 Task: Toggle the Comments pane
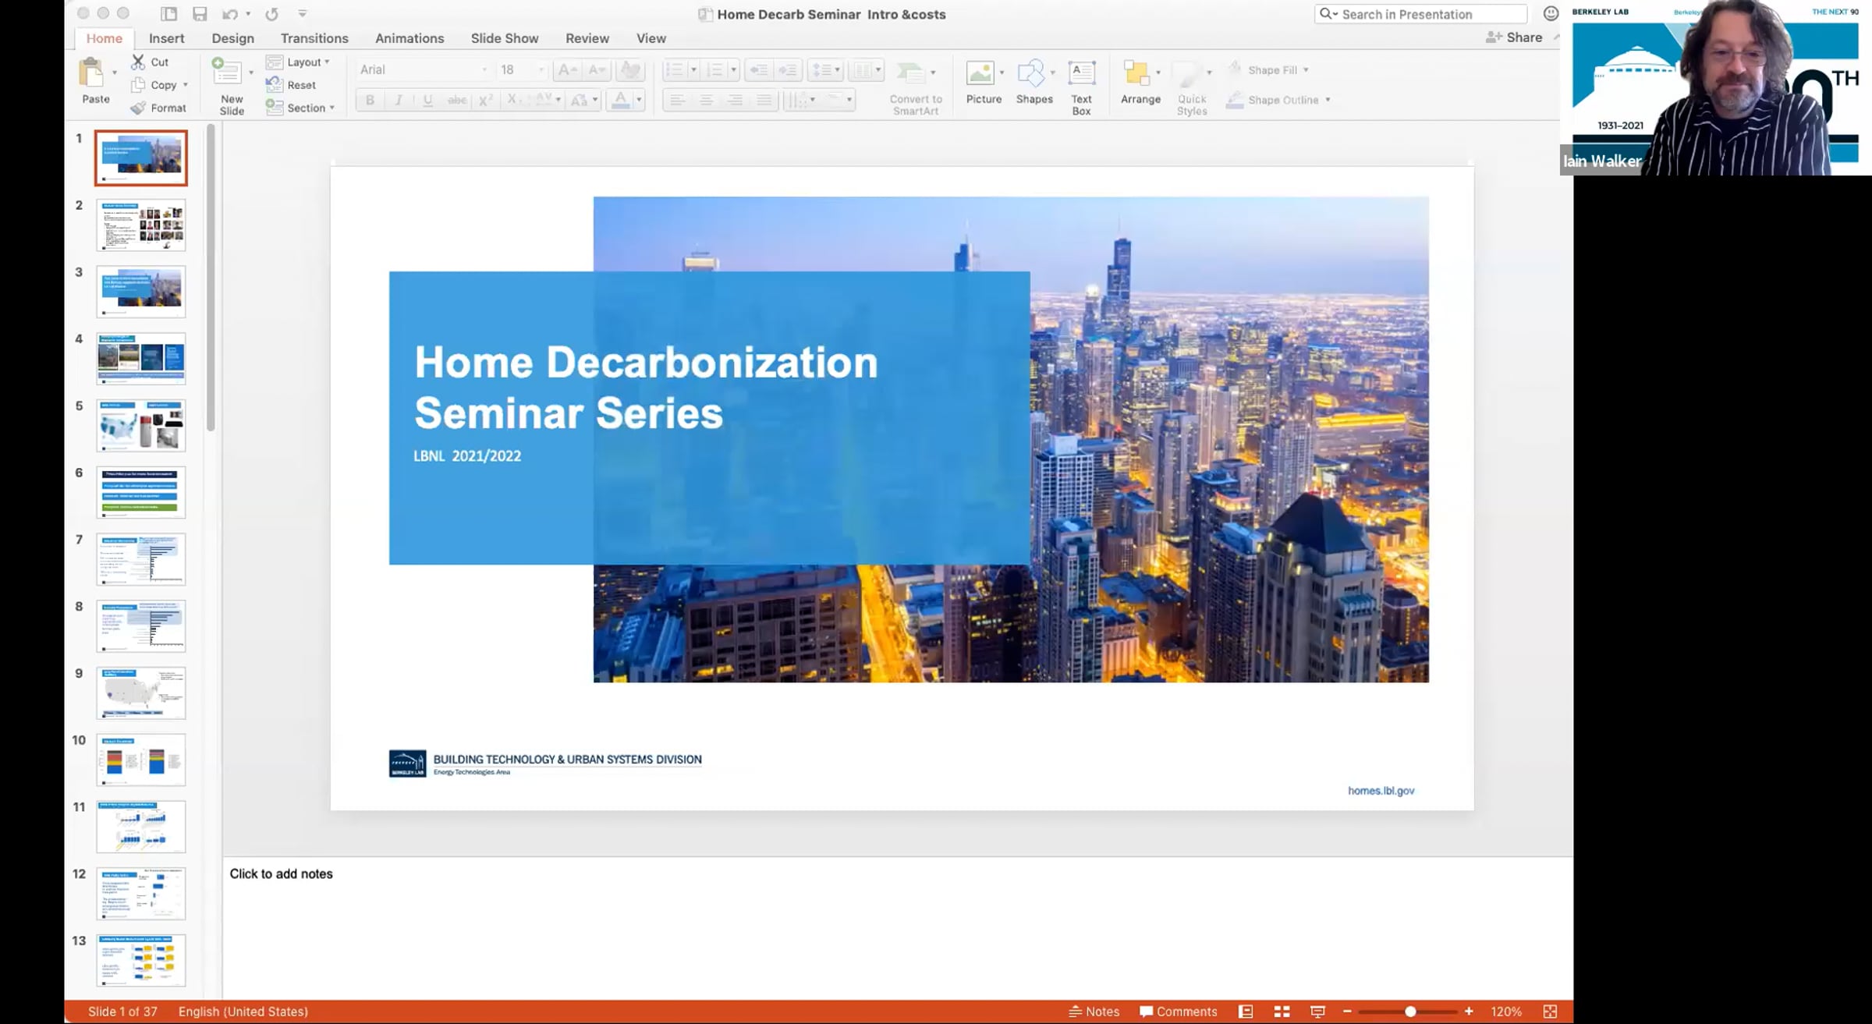1178,1012
